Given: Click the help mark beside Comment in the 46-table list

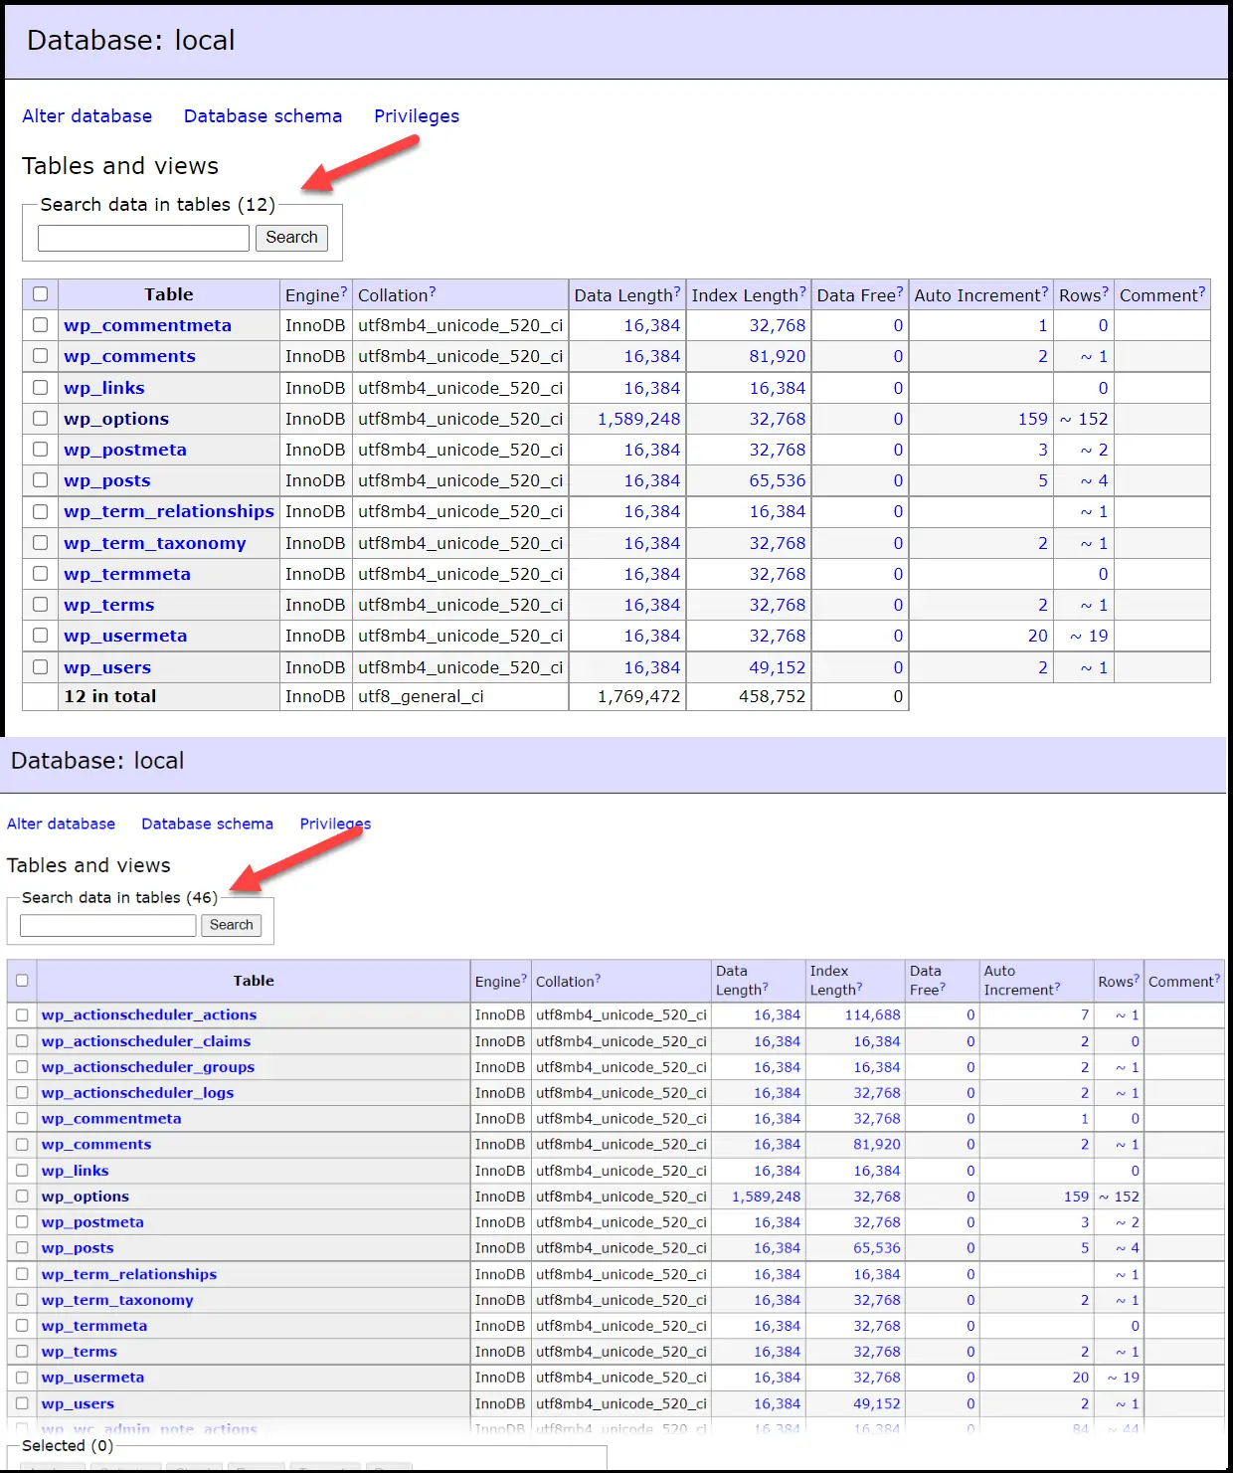Looking at the screenshot, I should [1217, 979].
